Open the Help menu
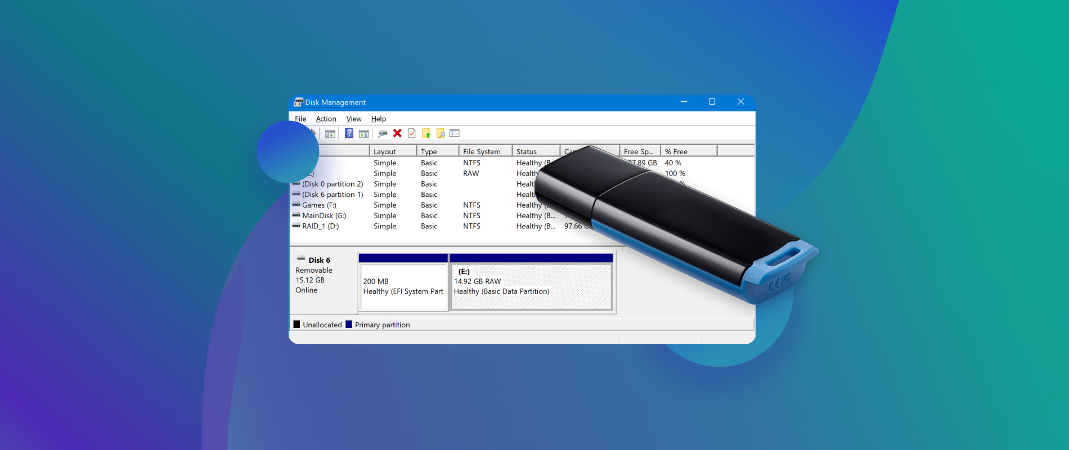Screen dimensions: 1069x450 [379, 119]
